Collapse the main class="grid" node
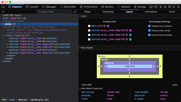The height and width of the screenshot is (102, 181). pyautogui.click(x=5, y=36)
